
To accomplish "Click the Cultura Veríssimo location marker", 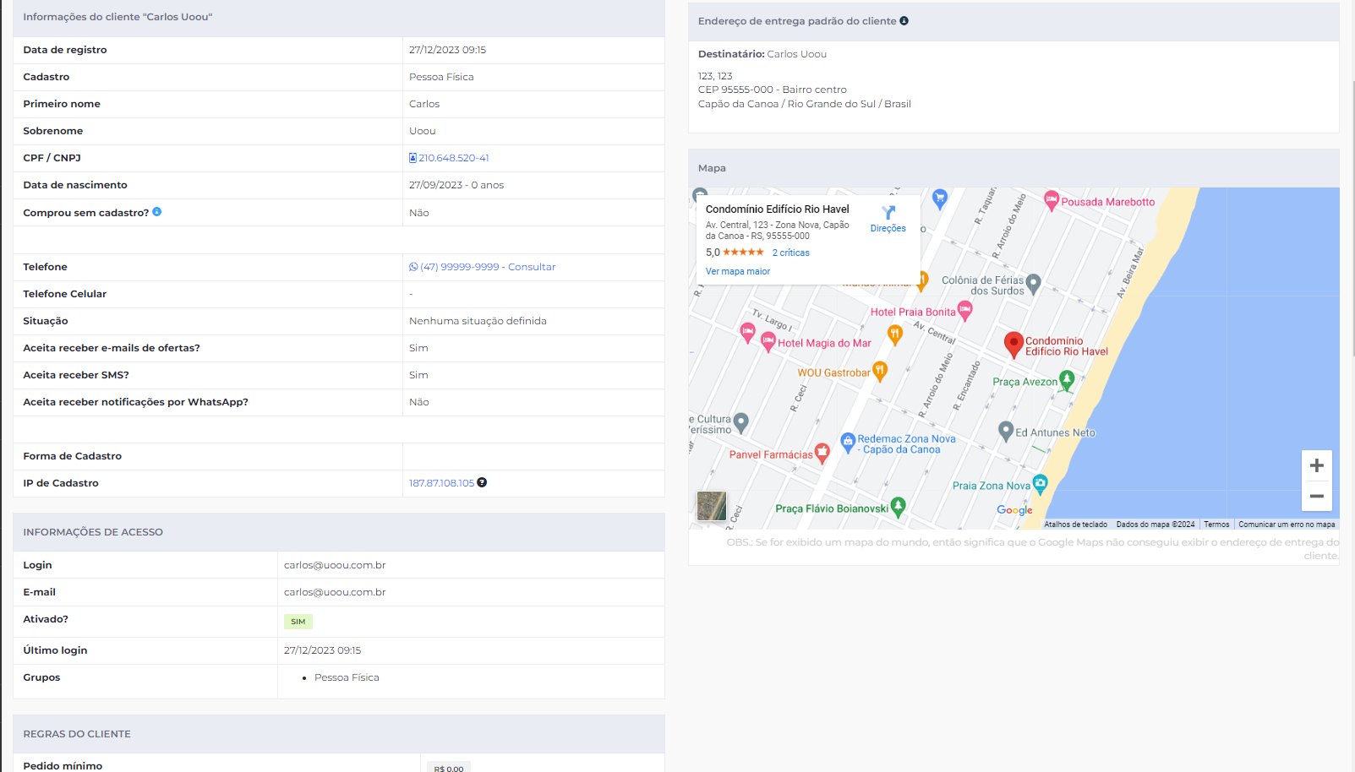I will coord(741,422).
